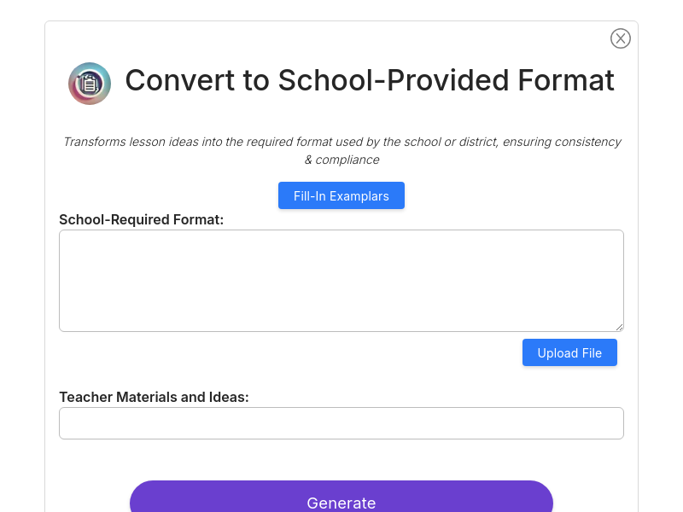Click the clipboard logo beside the title
683x512 pixels.
[90, 83]
